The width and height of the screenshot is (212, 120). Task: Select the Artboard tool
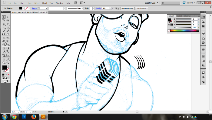point(4,59)
